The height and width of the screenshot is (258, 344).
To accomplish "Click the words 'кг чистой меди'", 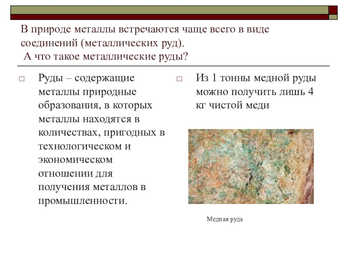I will point(233,105).
